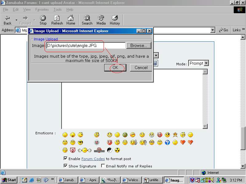Insert the clown face emoticon

[x=97, y=142]
